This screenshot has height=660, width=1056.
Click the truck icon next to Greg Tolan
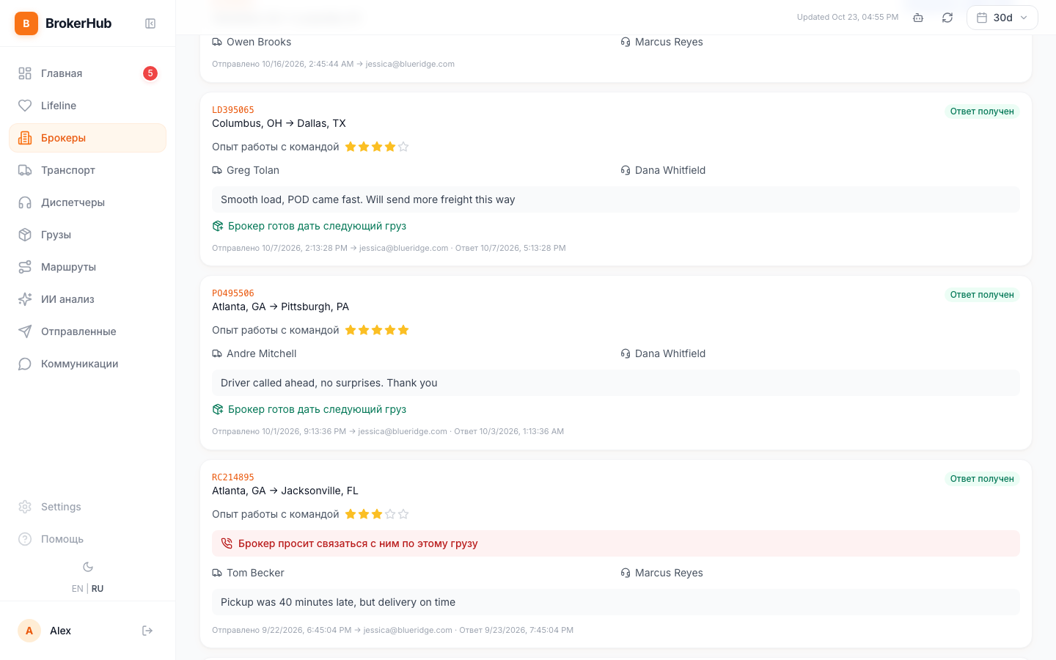[x=217, y=170]
